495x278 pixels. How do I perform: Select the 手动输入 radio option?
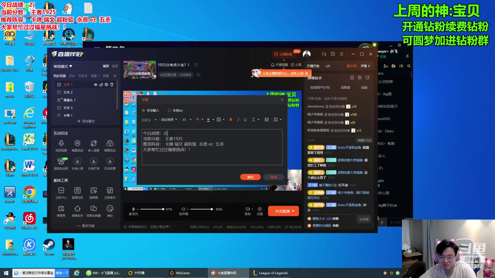144,110
